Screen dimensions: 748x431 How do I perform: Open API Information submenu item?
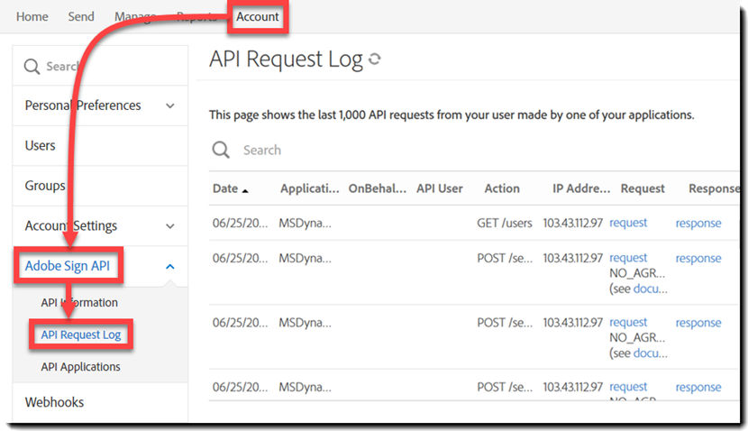79,302
